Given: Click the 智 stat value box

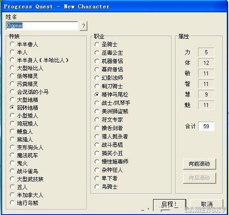Looking at the screenshot, I should pyautogui.click(x=206, y=84).
